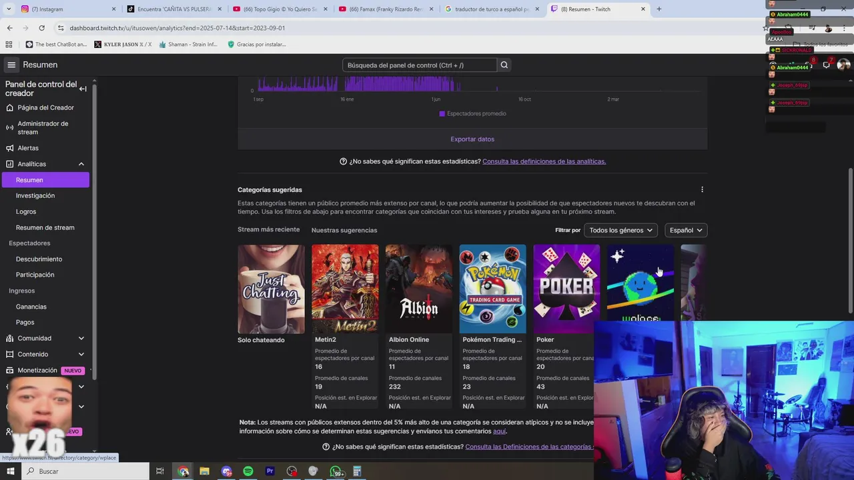Open the Gracias por instalar bookmark
Viewport: 854px width, 480px height.
point(257,45)
